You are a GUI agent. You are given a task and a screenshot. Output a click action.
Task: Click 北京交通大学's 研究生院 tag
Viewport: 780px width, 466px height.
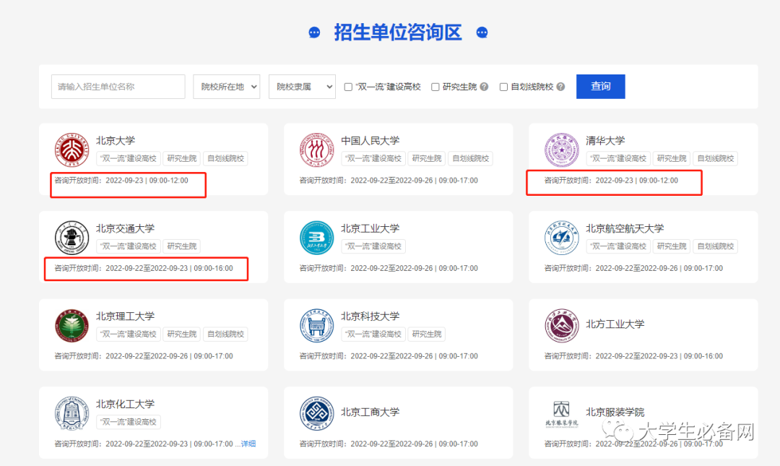click(x=182, y=246)
